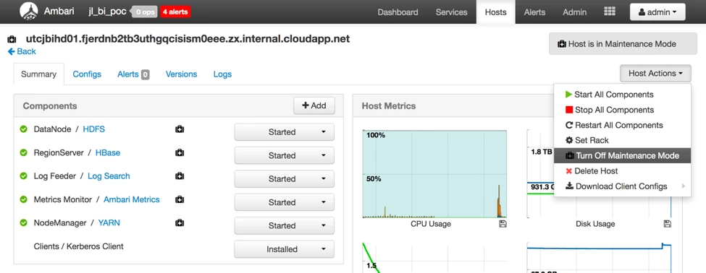Open the CPU Usage chart
Viewport: 706px width, 273px height.
tap(434, 174)
